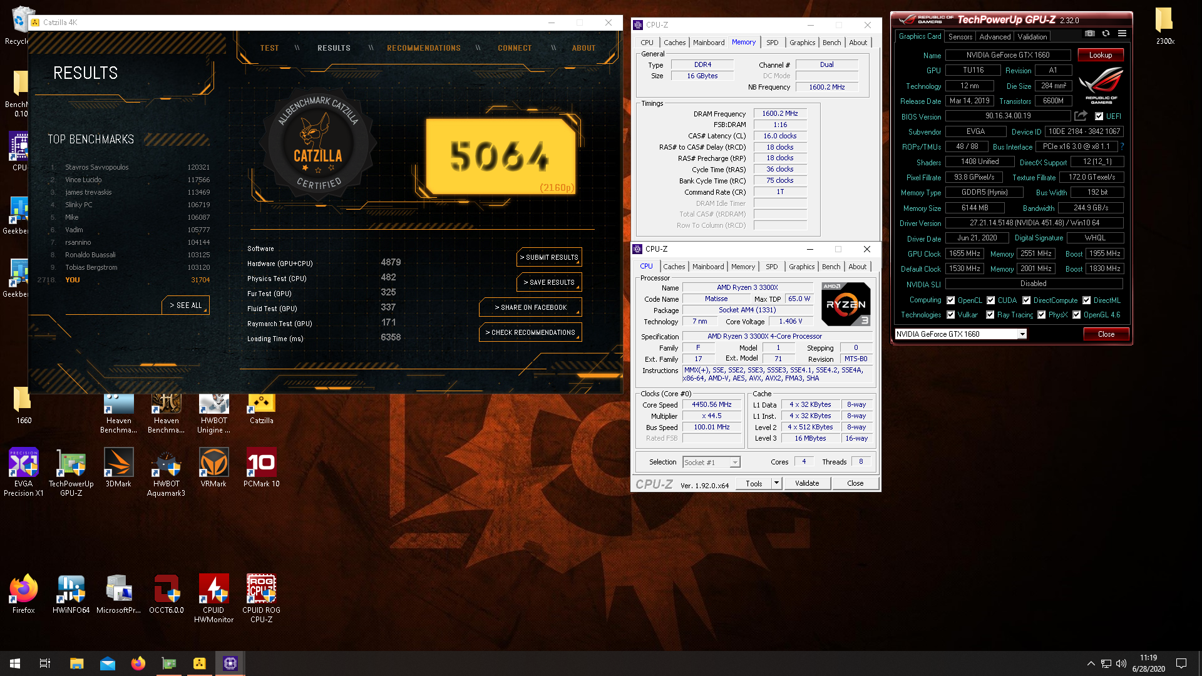The image size is (1202, 676).
Task: Open the Catzilla desktop shortcut
Action: [x=261, y=409]
